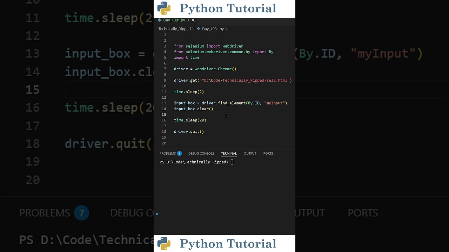Screen dimensions: 449x252
Task: Click the 'import time' code line
Action: click(187, 57)
